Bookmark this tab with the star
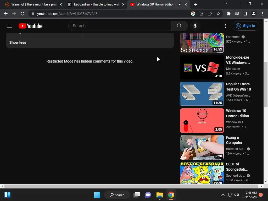The image size is (268, 201). (x=218, y=14)
